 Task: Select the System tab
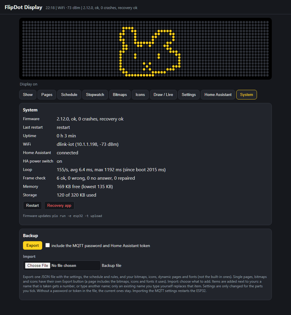point(246,94)
